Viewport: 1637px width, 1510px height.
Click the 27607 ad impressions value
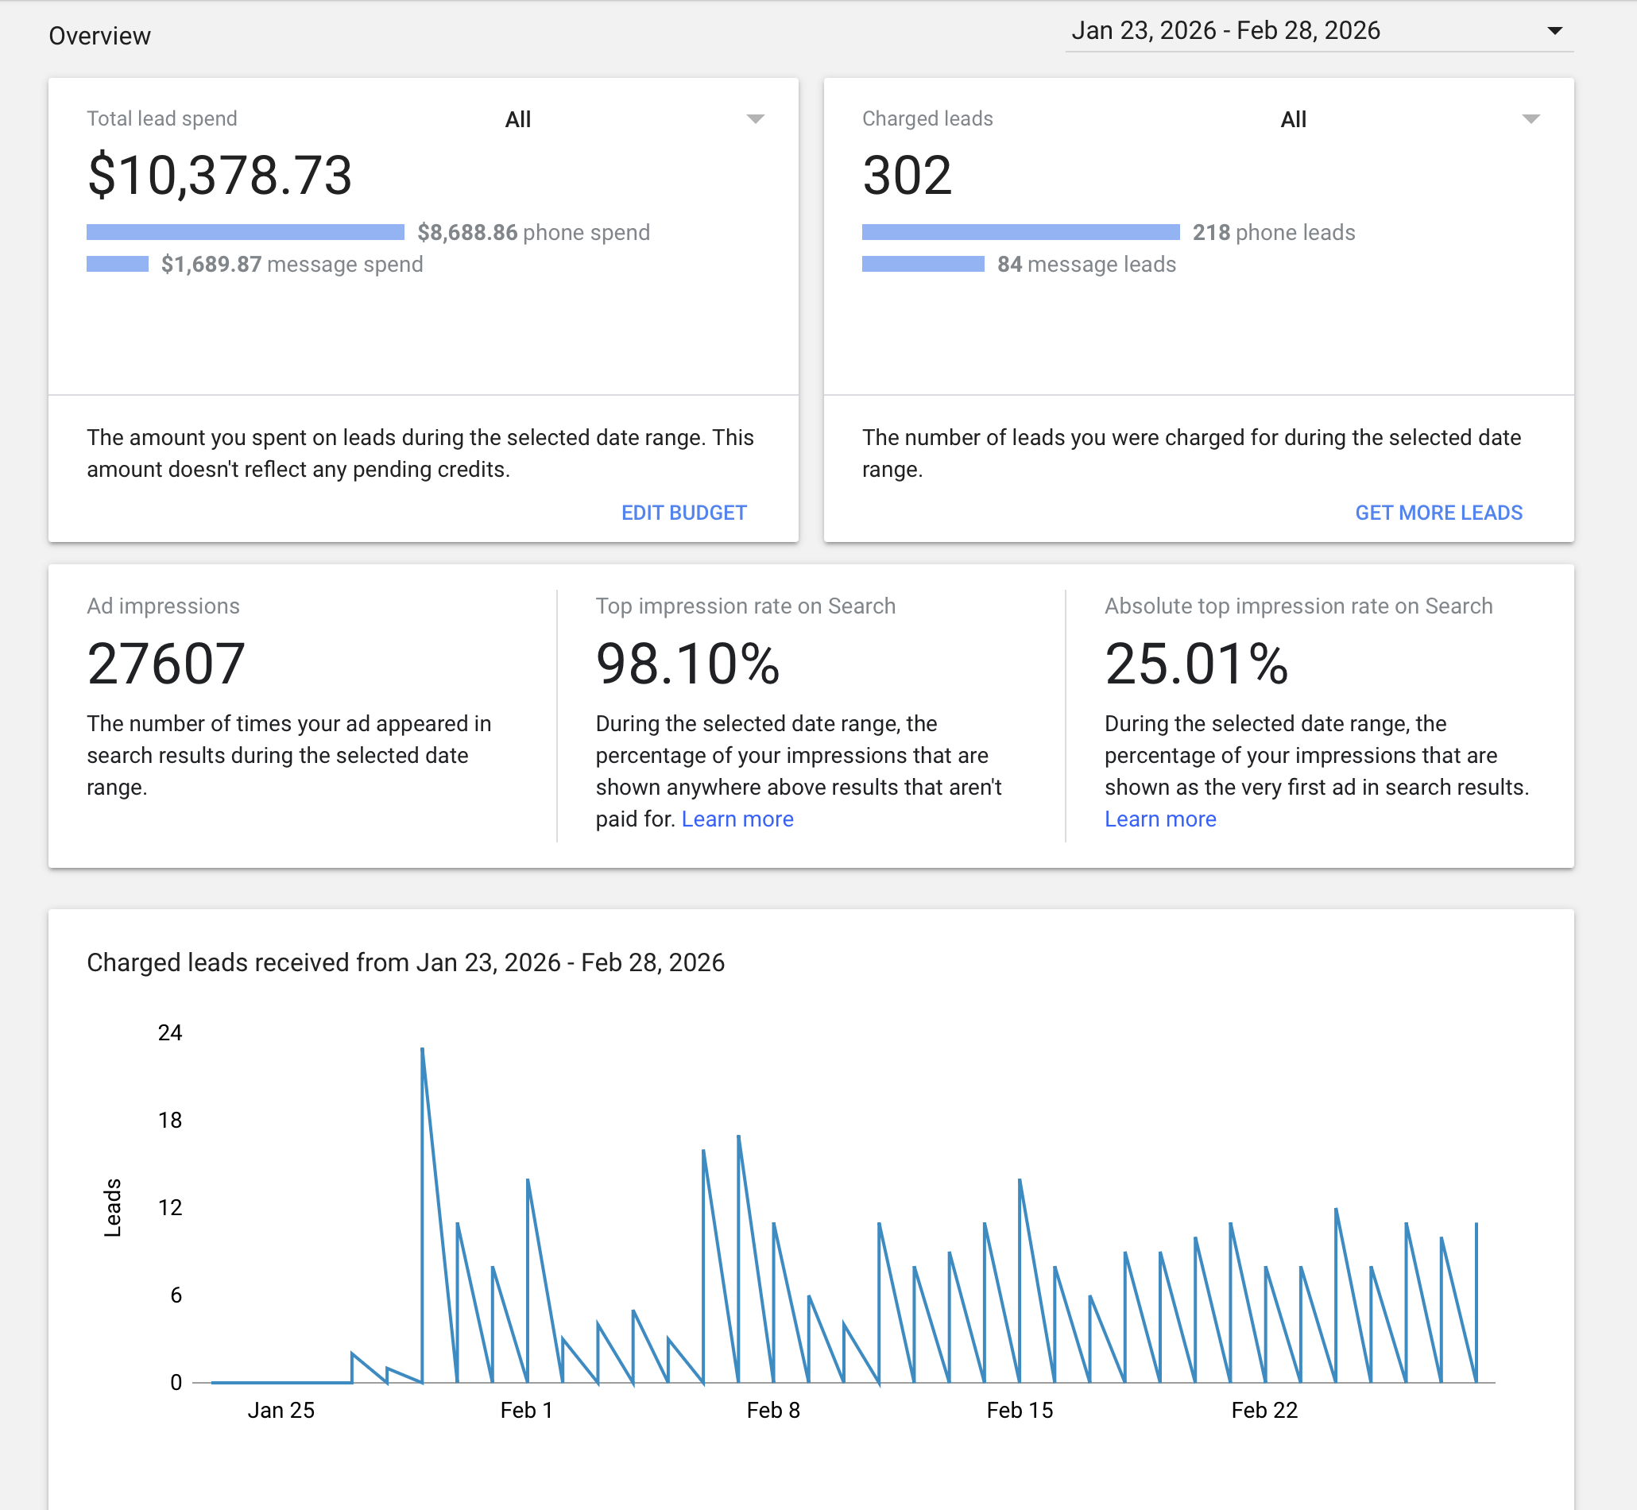(166, 663)
